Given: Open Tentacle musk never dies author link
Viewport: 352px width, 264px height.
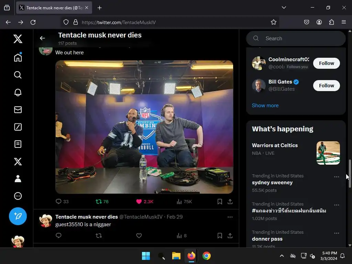Looking at the screenshot, I should [86, 217].
